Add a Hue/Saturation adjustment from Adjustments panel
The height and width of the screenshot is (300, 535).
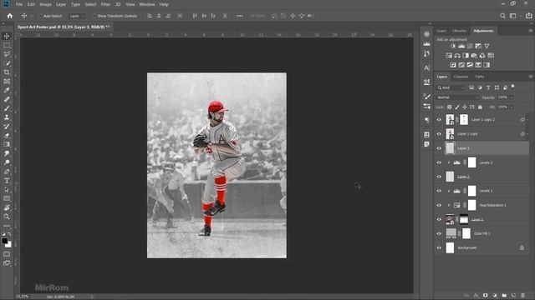[449, 56]
